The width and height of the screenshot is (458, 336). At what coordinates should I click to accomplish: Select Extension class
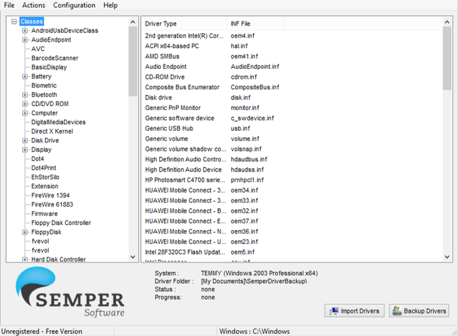pos(45,186)
